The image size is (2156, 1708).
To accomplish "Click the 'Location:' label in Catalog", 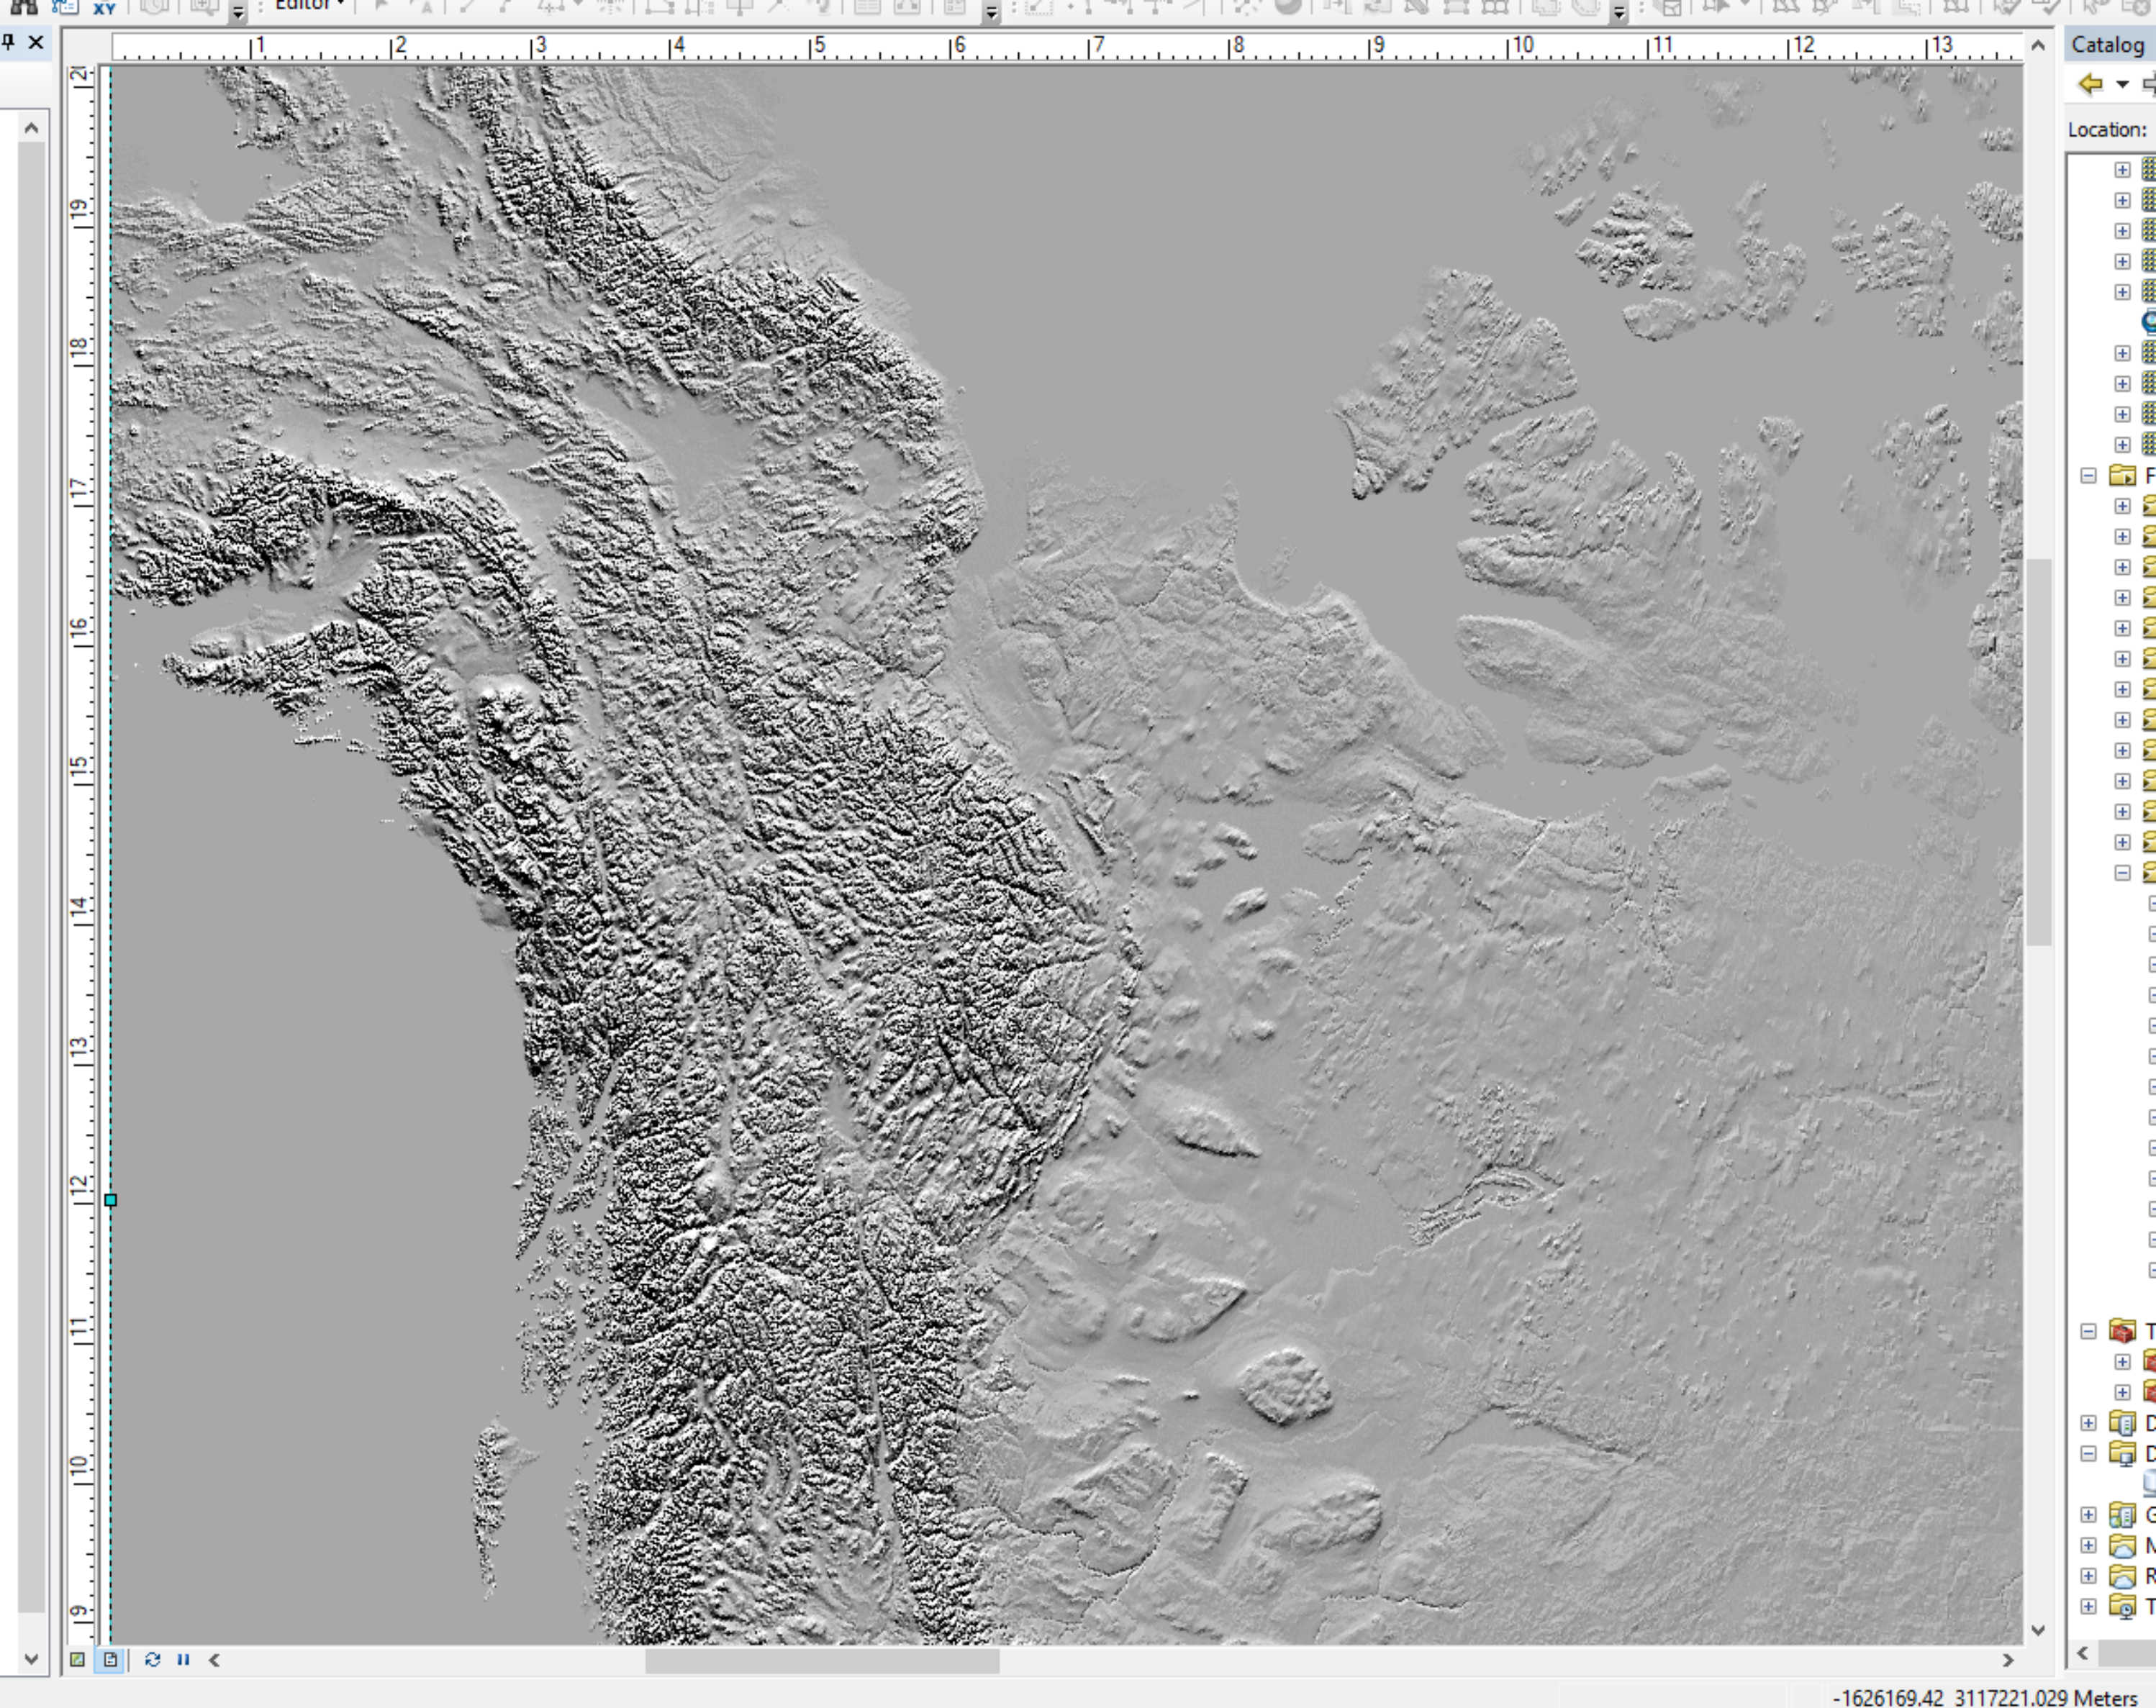I will pos(2107,130).
